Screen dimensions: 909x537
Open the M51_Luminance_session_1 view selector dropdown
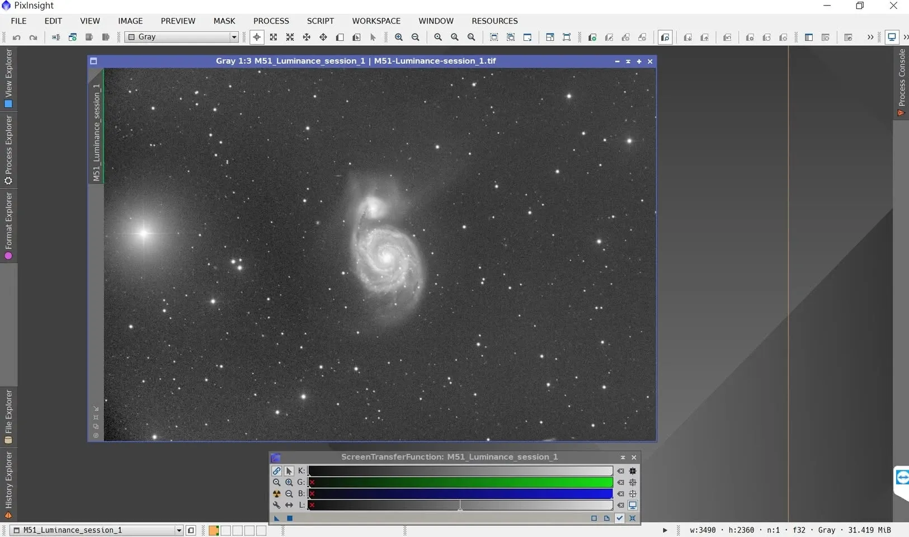97,530
